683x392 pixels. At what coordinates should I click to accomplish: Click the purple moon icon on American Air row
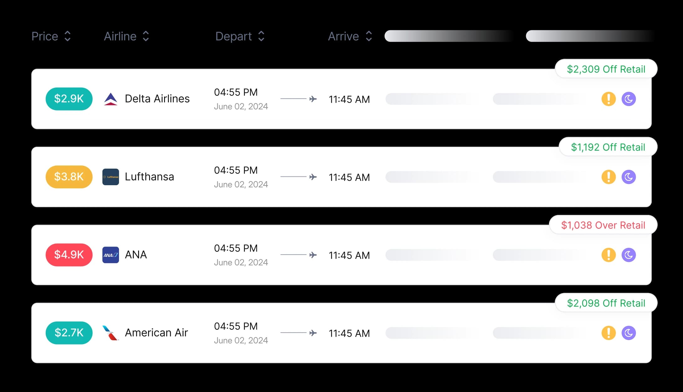click(x=629, y=333)
